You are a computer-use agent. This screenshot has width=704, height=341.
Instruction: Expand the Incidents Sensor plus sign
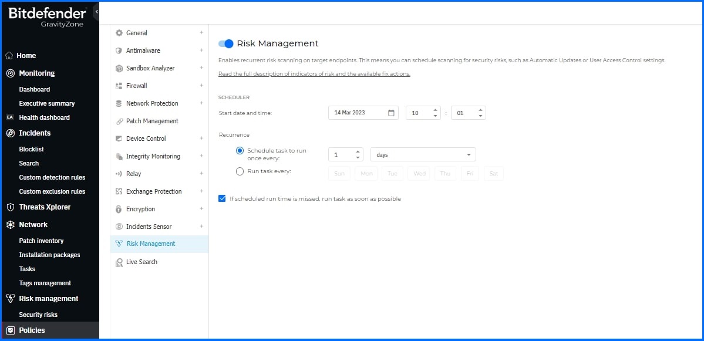[201, 226]
